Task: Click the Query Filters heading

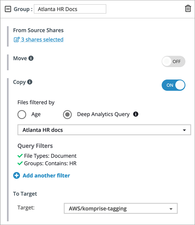Action: (x=35, y=146)
